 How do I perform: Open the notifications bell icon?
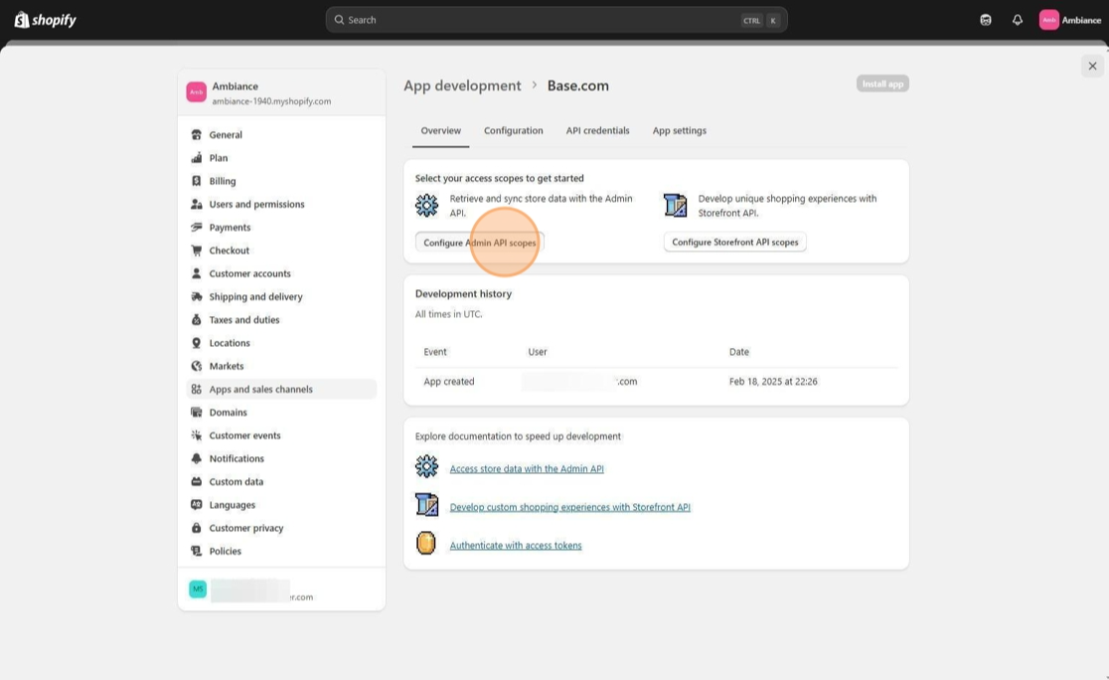[x=1017, y=20]
